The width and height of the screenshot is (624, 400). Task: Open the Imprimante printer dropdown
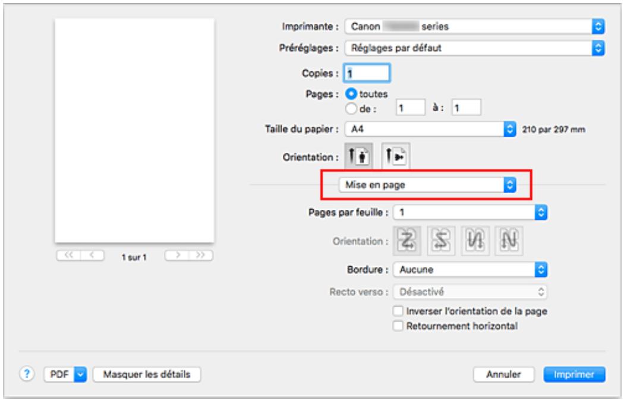pyautogui.click(x=475, y=26)
